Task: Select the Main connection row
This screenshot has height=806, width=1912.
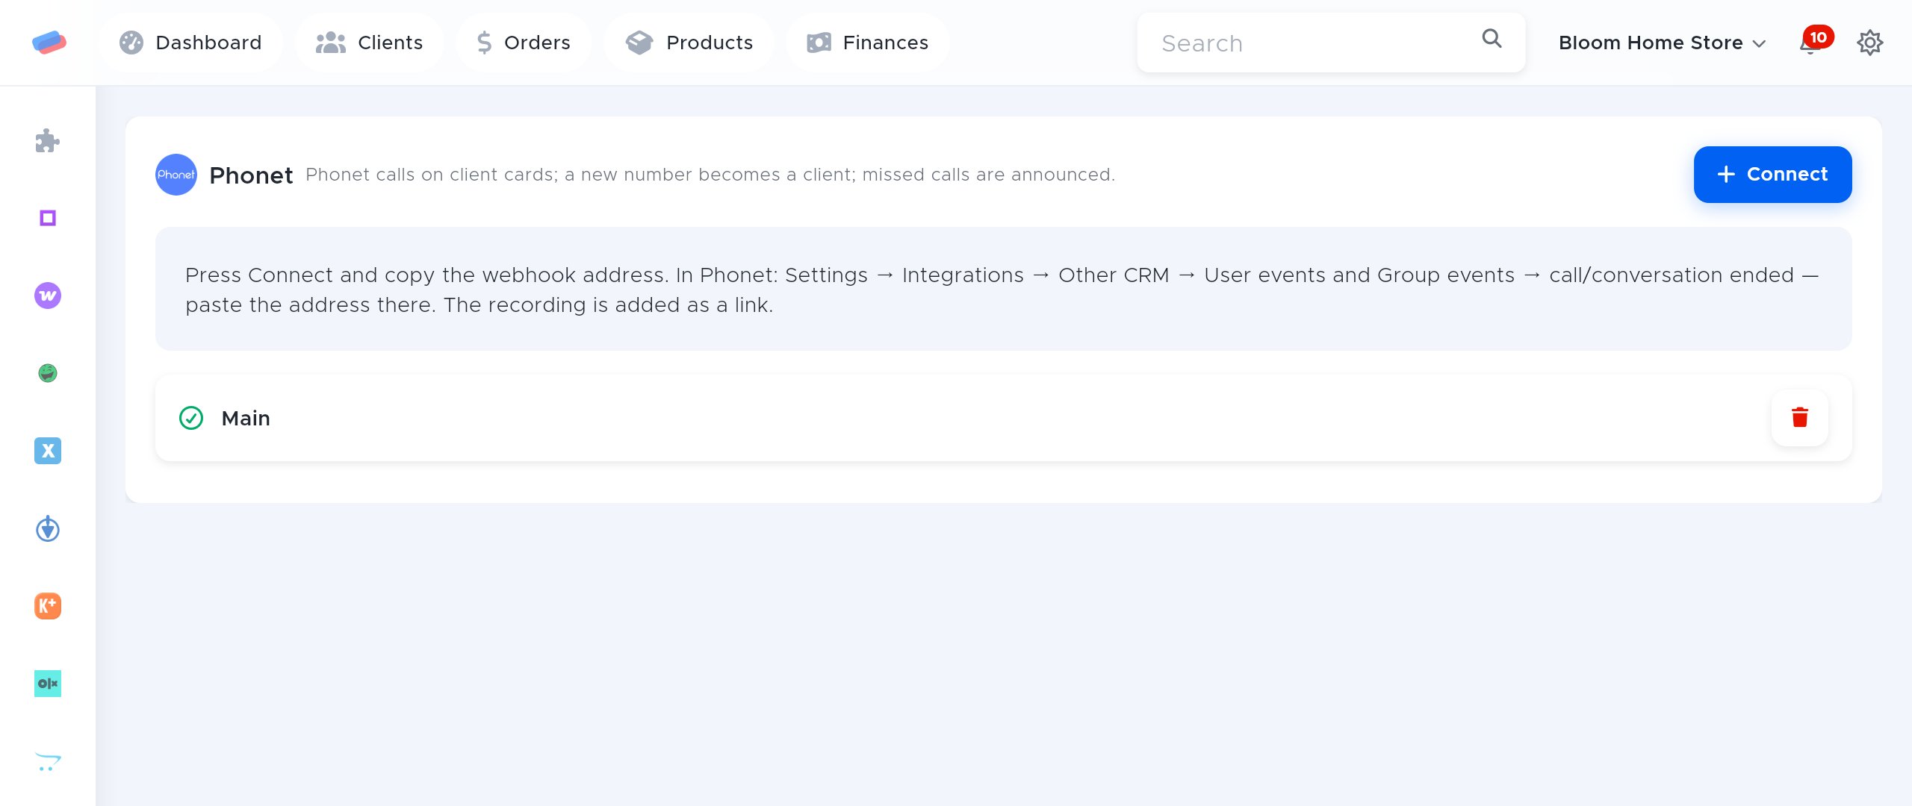Action: tap(1004, 418)
